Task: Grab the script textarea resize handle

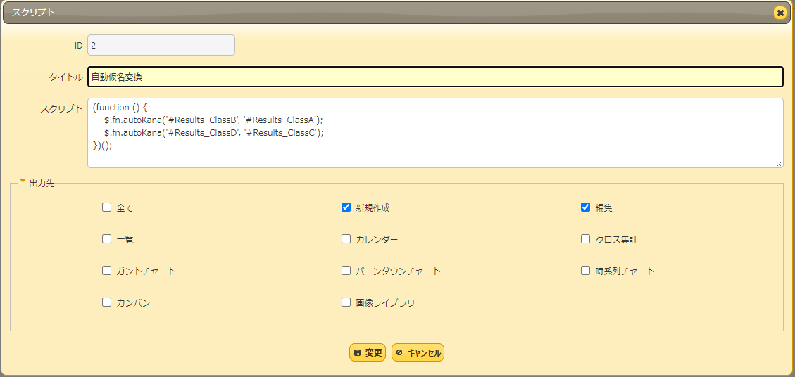Action: 780,164
